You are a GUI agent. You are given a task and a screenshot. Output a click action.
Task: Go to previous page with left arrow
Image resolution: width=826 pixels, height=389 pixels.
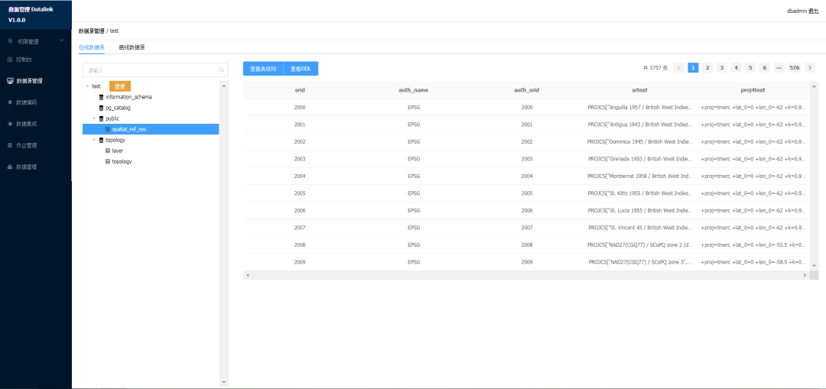coord(679,68)
